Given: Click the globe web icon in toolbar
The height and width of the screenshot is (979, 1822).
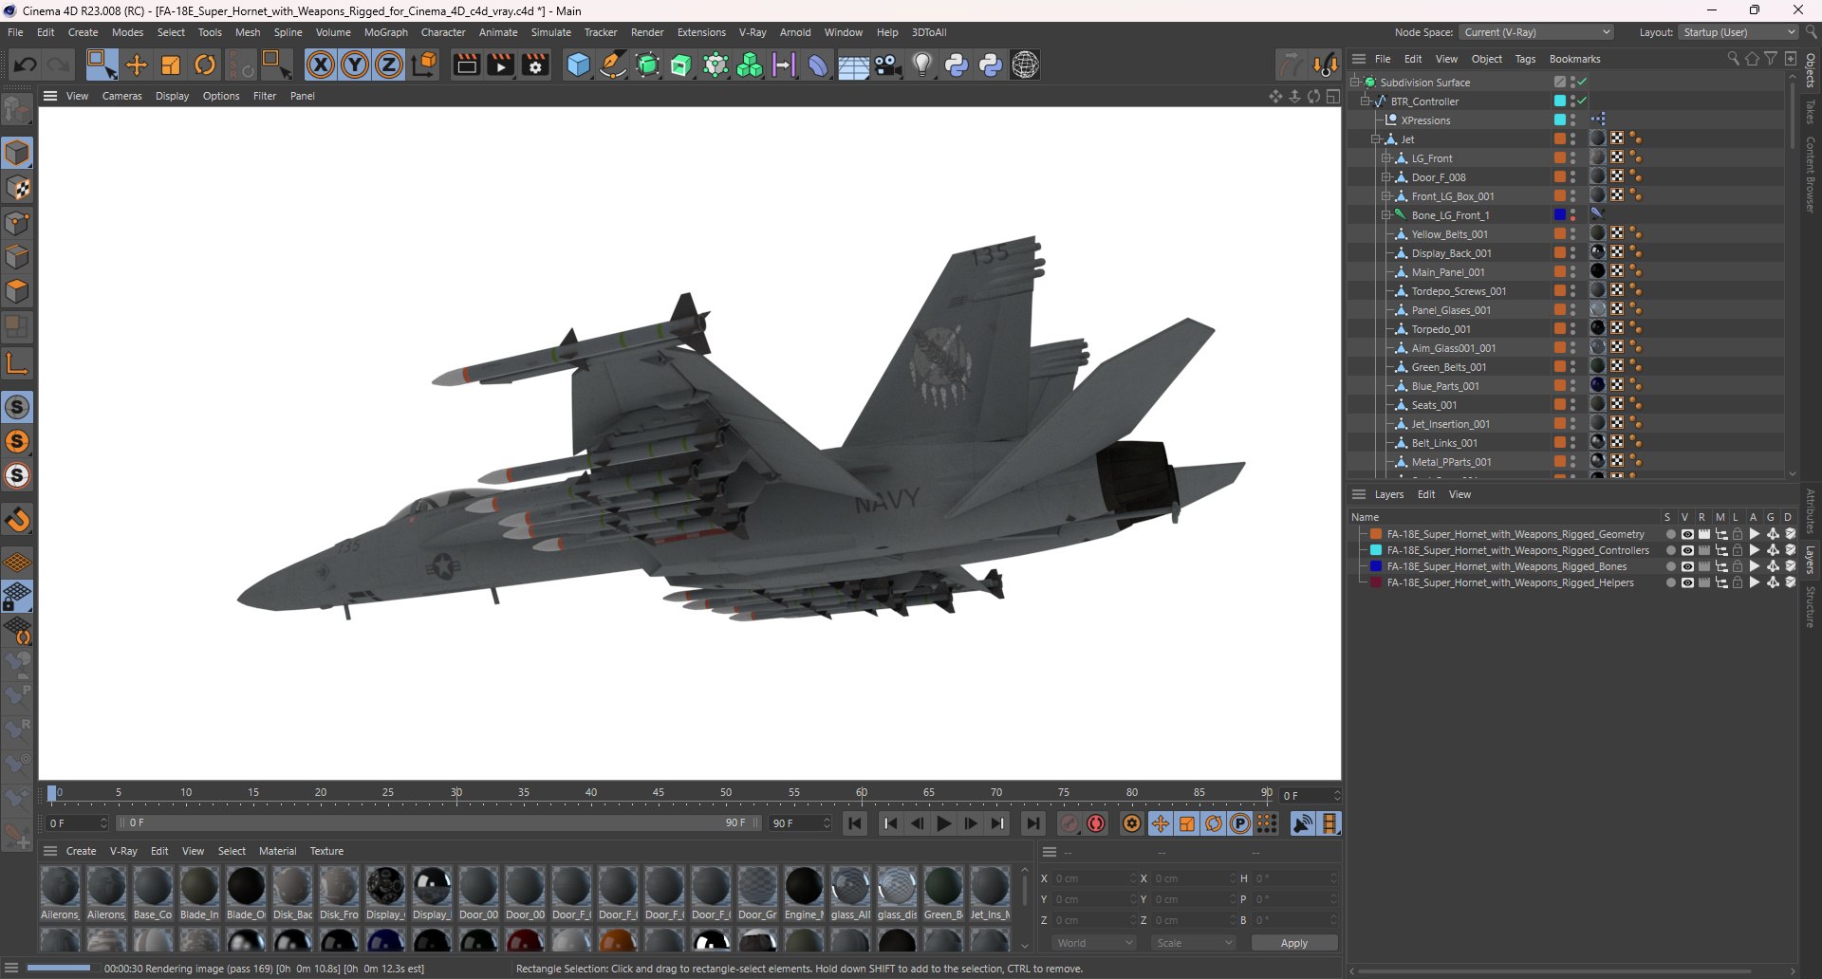Looking at the screenshot, I should [1026, 65].
